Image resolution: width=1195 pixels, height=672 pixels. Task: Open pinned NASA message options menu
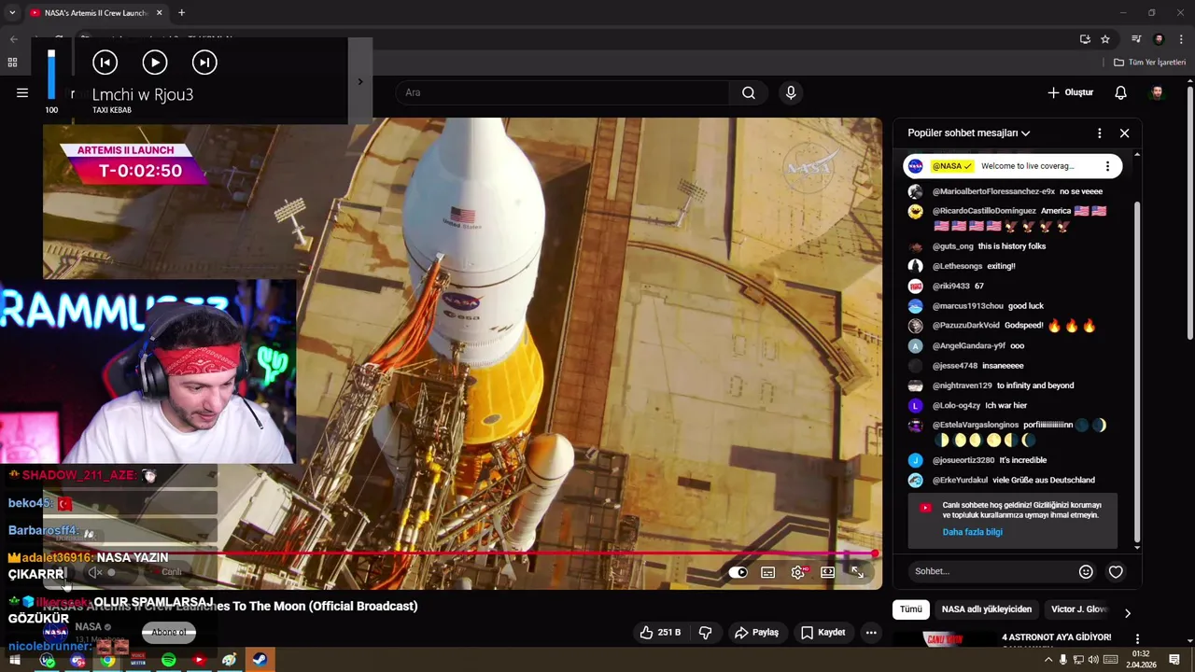(1107, 166)
